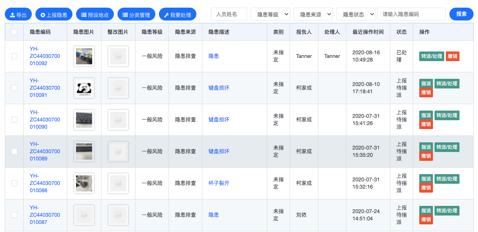
Task: Select the checkbox for row 010089
Action: (x=14, y=152)
